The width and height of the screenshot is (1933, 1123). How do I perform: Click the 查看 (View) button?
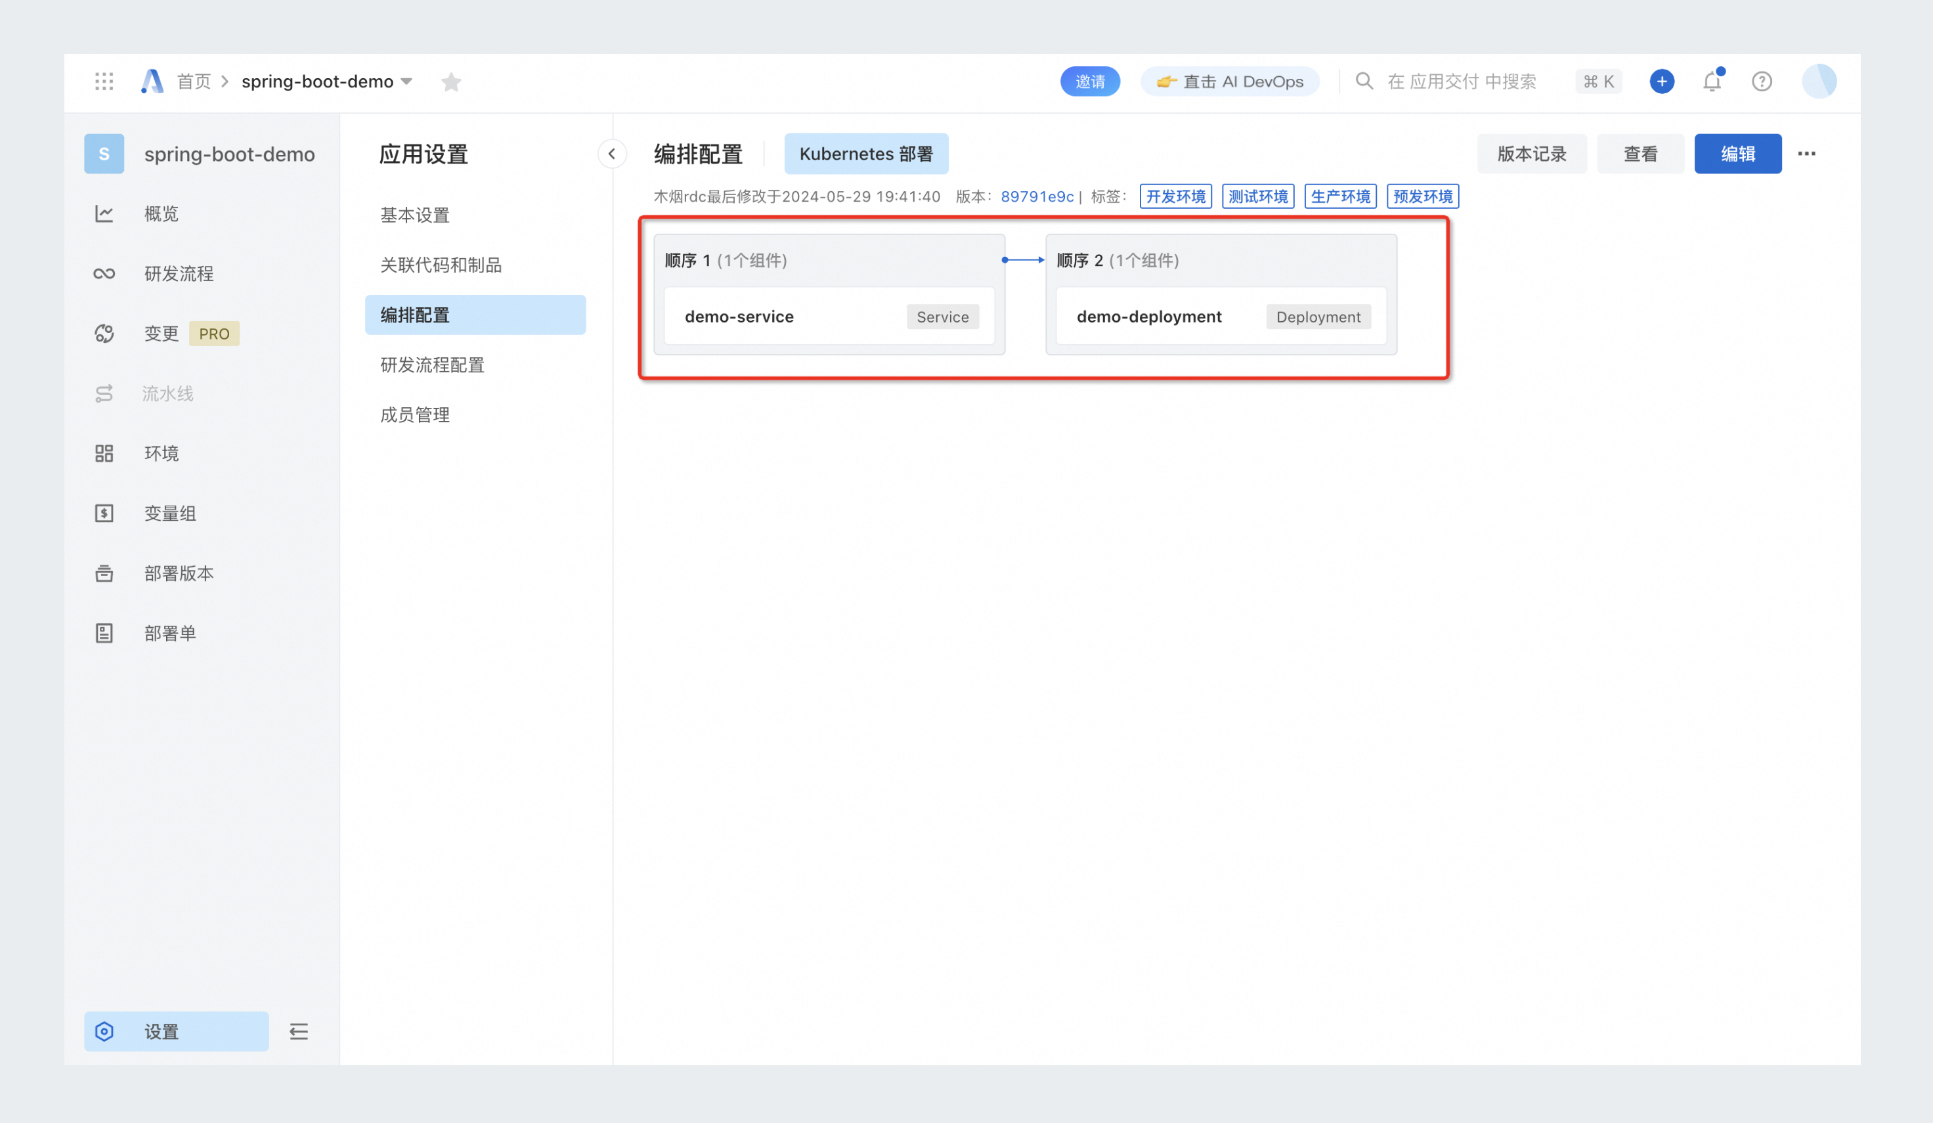(1639, 154)
